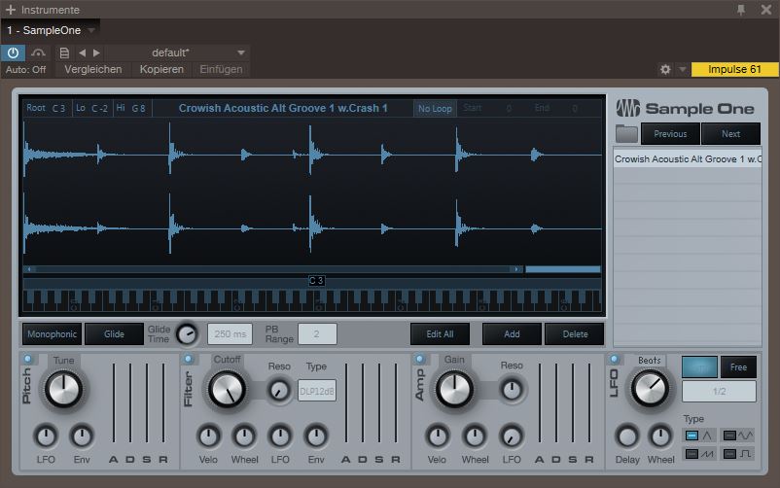This screenshot has width=780, height=488.
Task: Open folder icon to load sample
Action: point(626,134)
